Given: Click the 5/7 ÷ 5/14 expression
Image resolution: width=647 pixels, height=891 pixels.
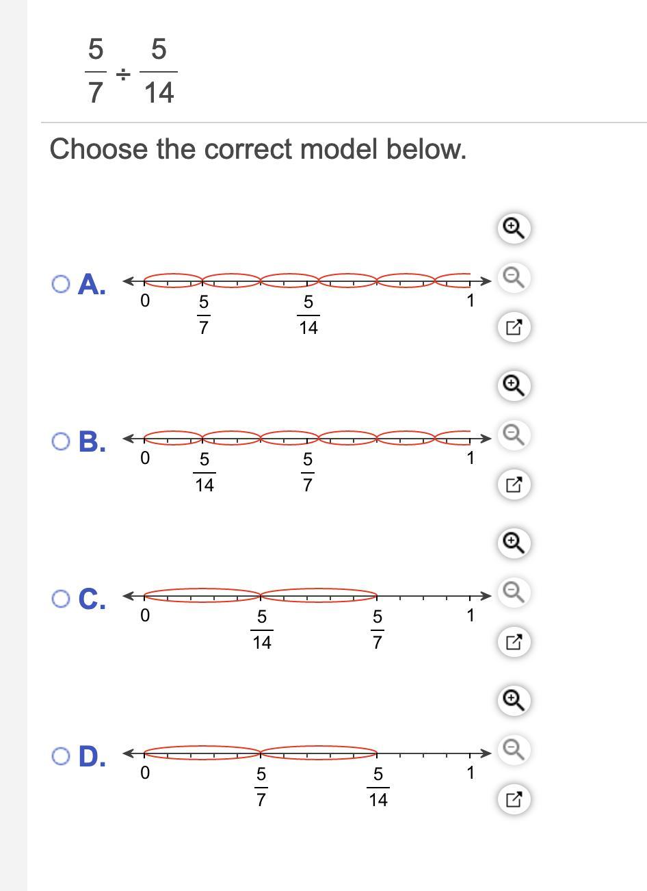Looking at the screenshot, I should (x=131, y=71).
